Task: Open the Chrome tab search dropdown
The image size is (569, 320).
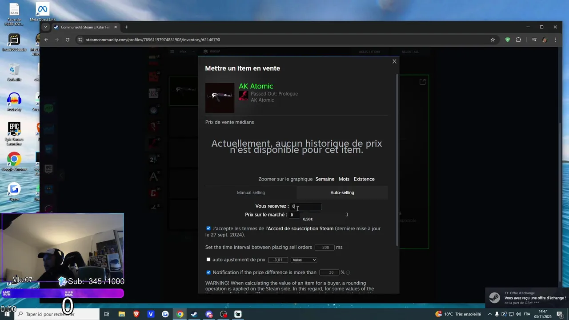Action: pyautogui.click(x=45, y=27)
